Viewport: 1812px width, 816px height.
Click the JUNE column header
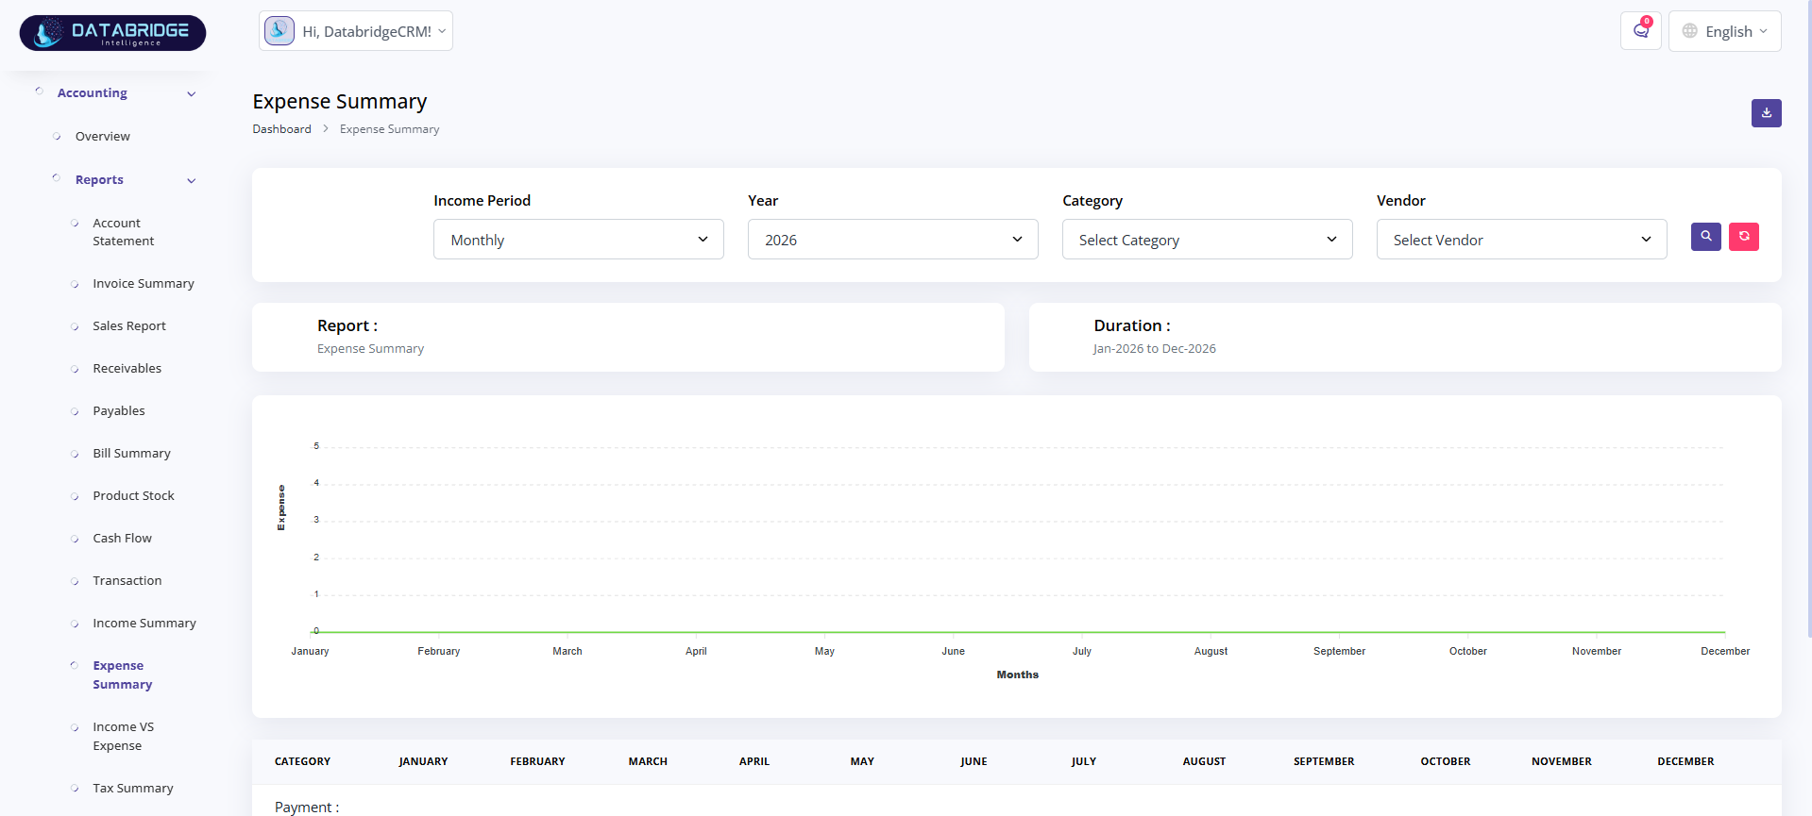974,761
